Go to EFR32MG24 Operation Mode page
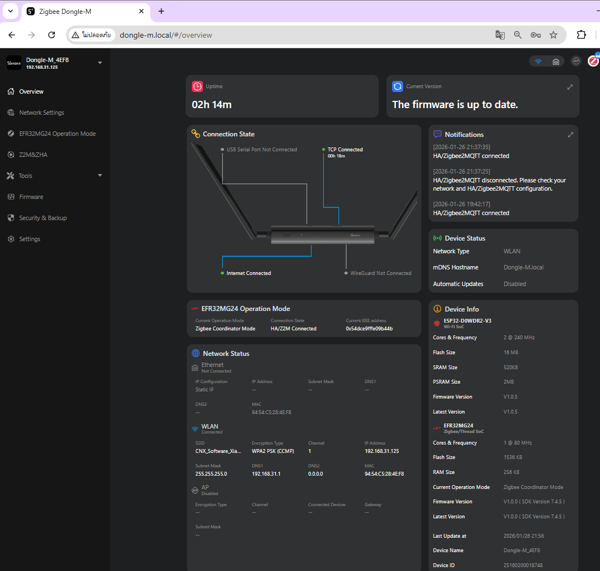This screenshot has width=600, height=571. coord(57,134)
